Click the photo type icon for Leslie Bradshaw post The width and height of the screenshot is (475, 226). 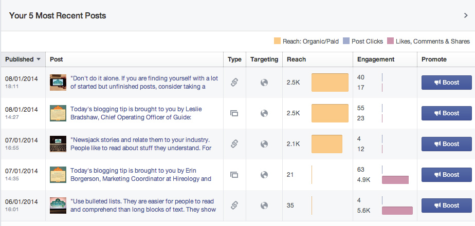click(234, 113)
